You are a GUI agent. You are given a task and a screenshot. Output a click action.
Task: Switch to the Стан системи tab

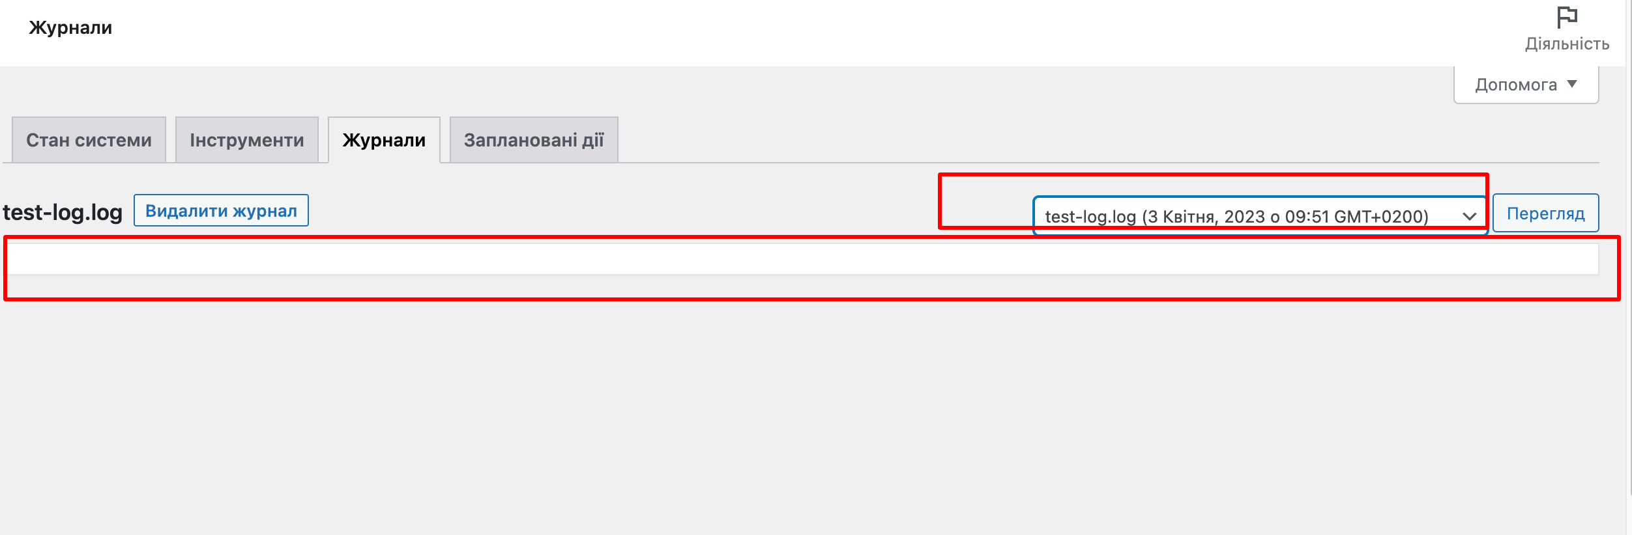tap(89, 140)
